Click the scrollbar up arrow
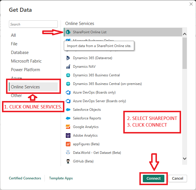The width and height of the screenshot is (196, 190). (185, 34)
